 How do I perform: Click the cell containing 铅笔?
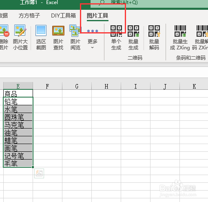point(18,101)
